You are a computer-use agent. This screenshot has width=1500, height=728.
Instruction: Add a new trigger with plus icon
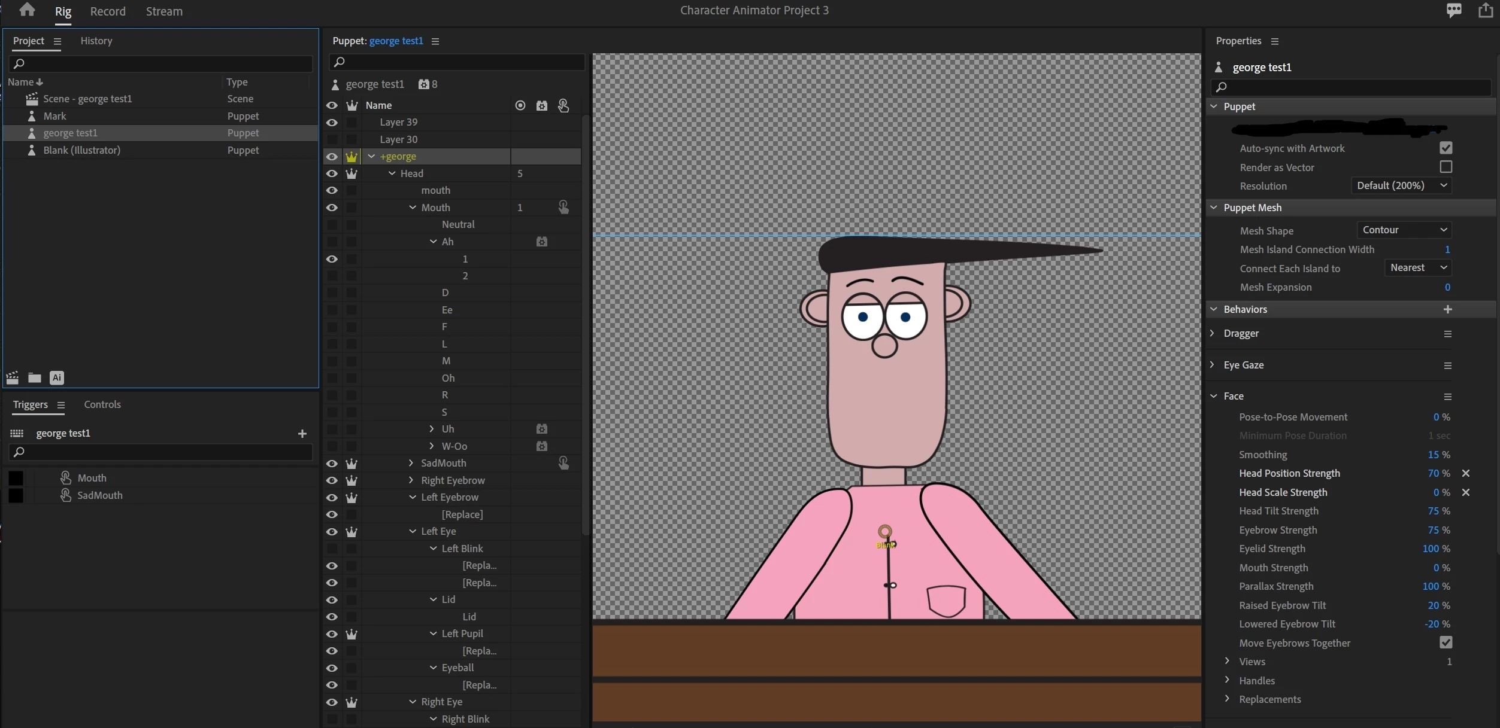[302, 434]
